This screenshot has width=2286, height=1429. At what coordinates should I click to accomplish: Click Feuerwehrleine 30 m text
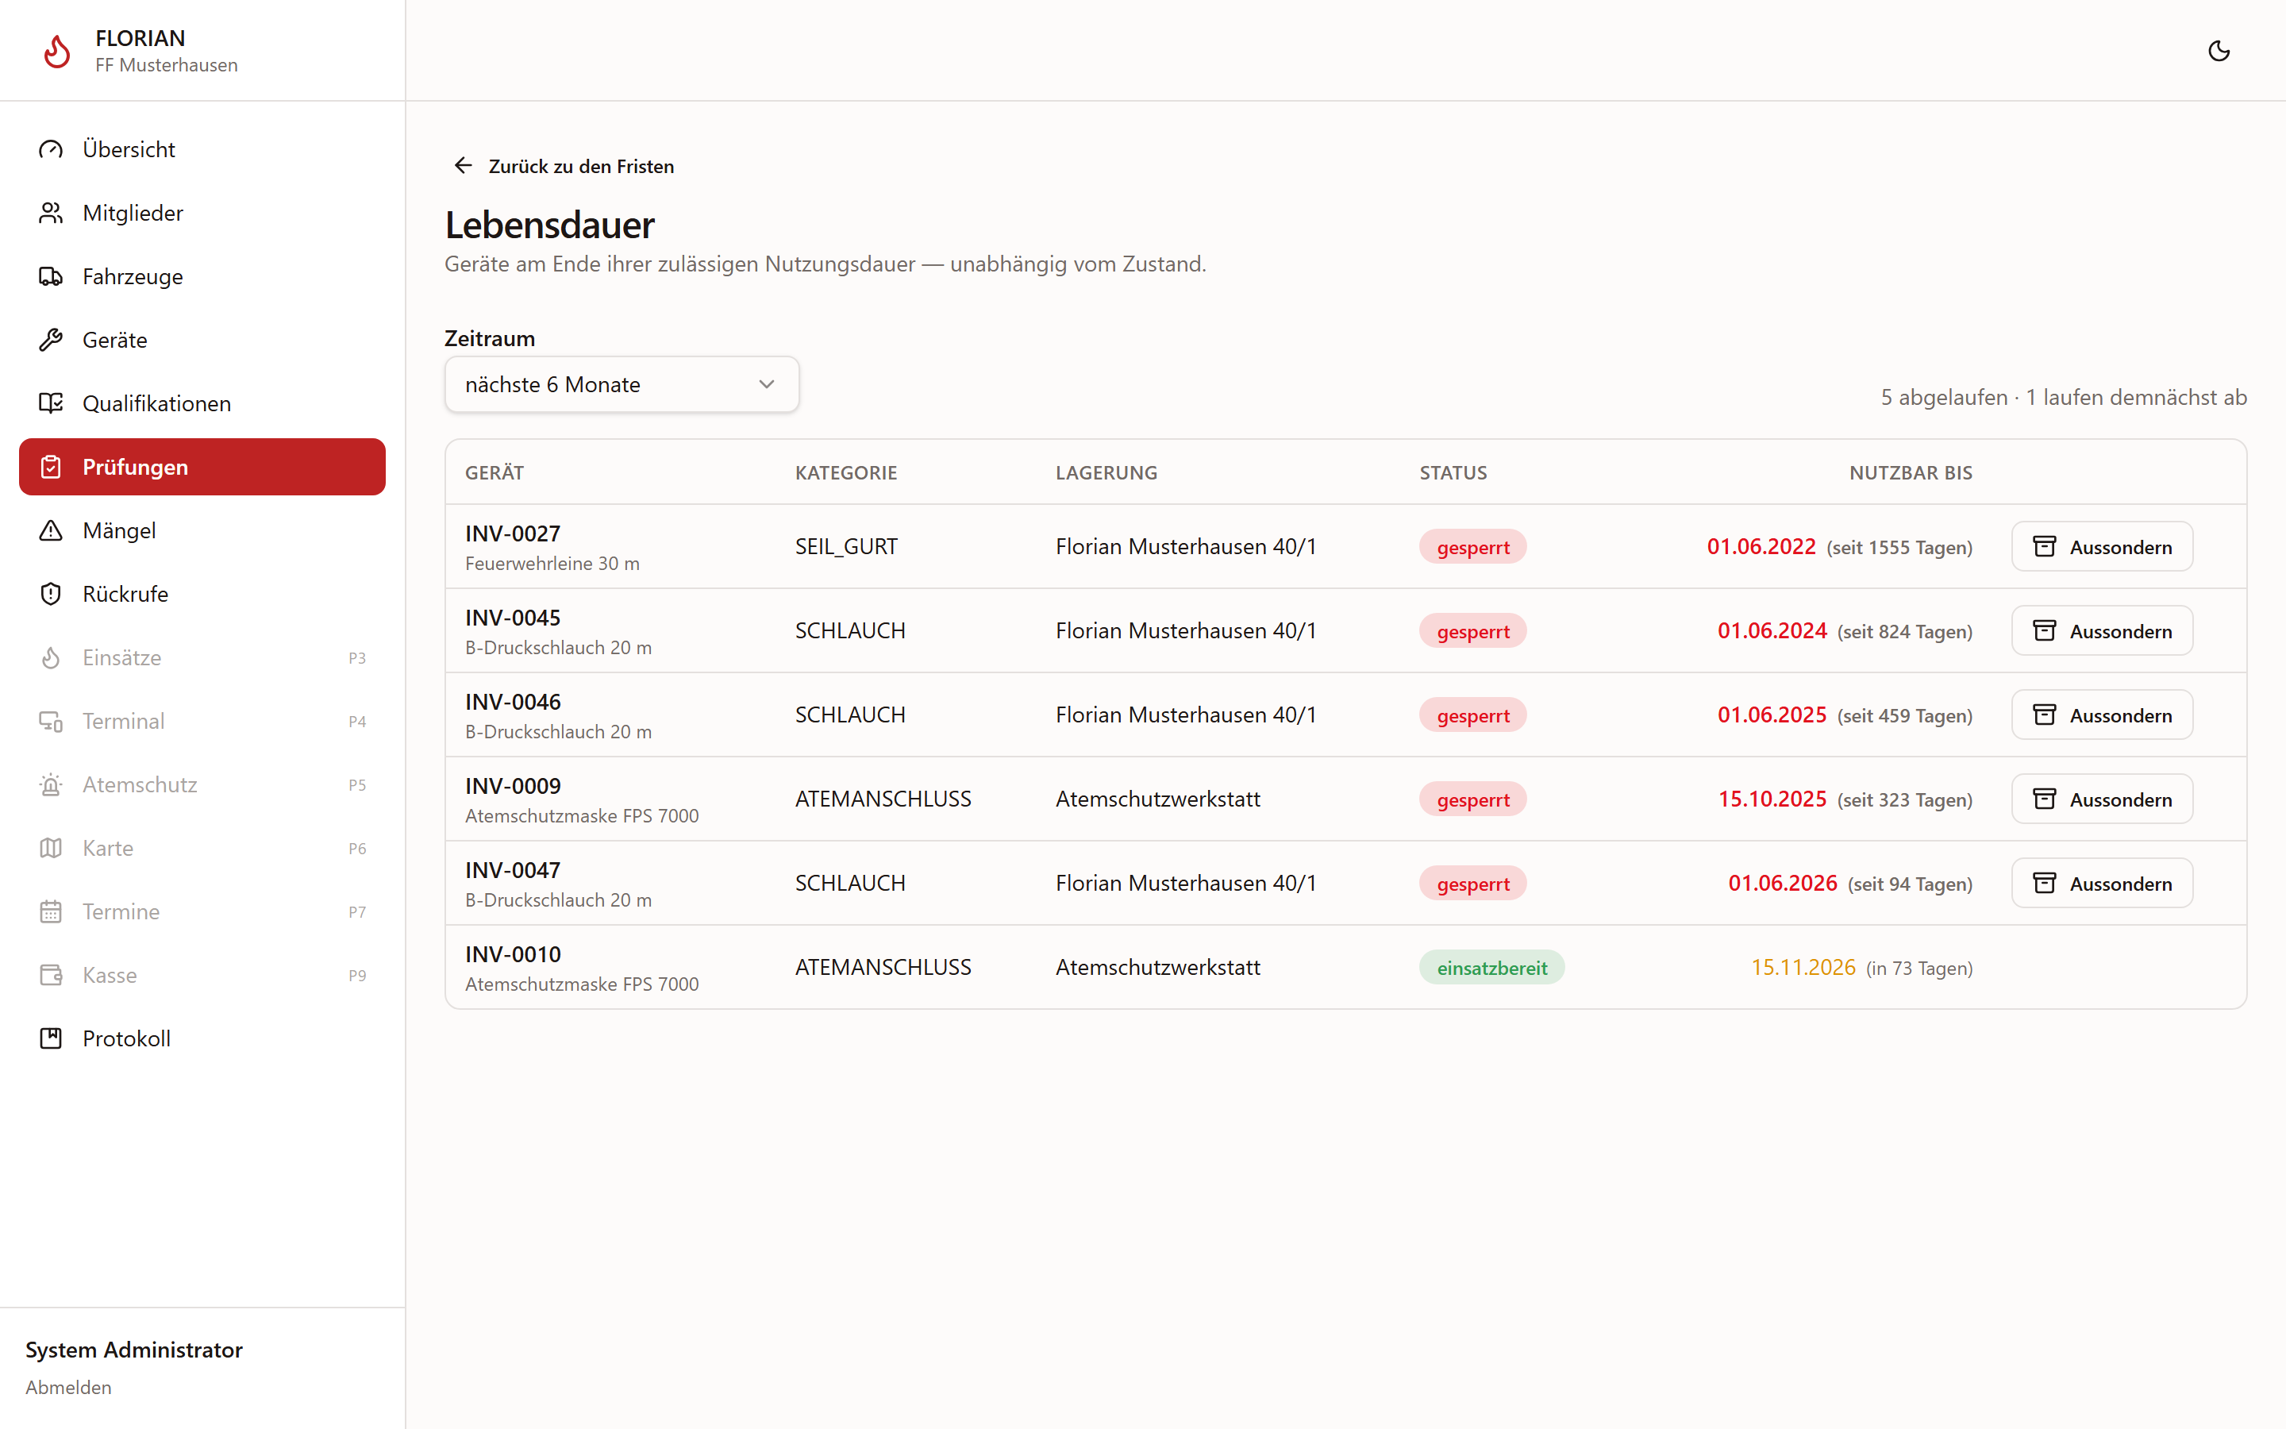(x=552, y=564)
